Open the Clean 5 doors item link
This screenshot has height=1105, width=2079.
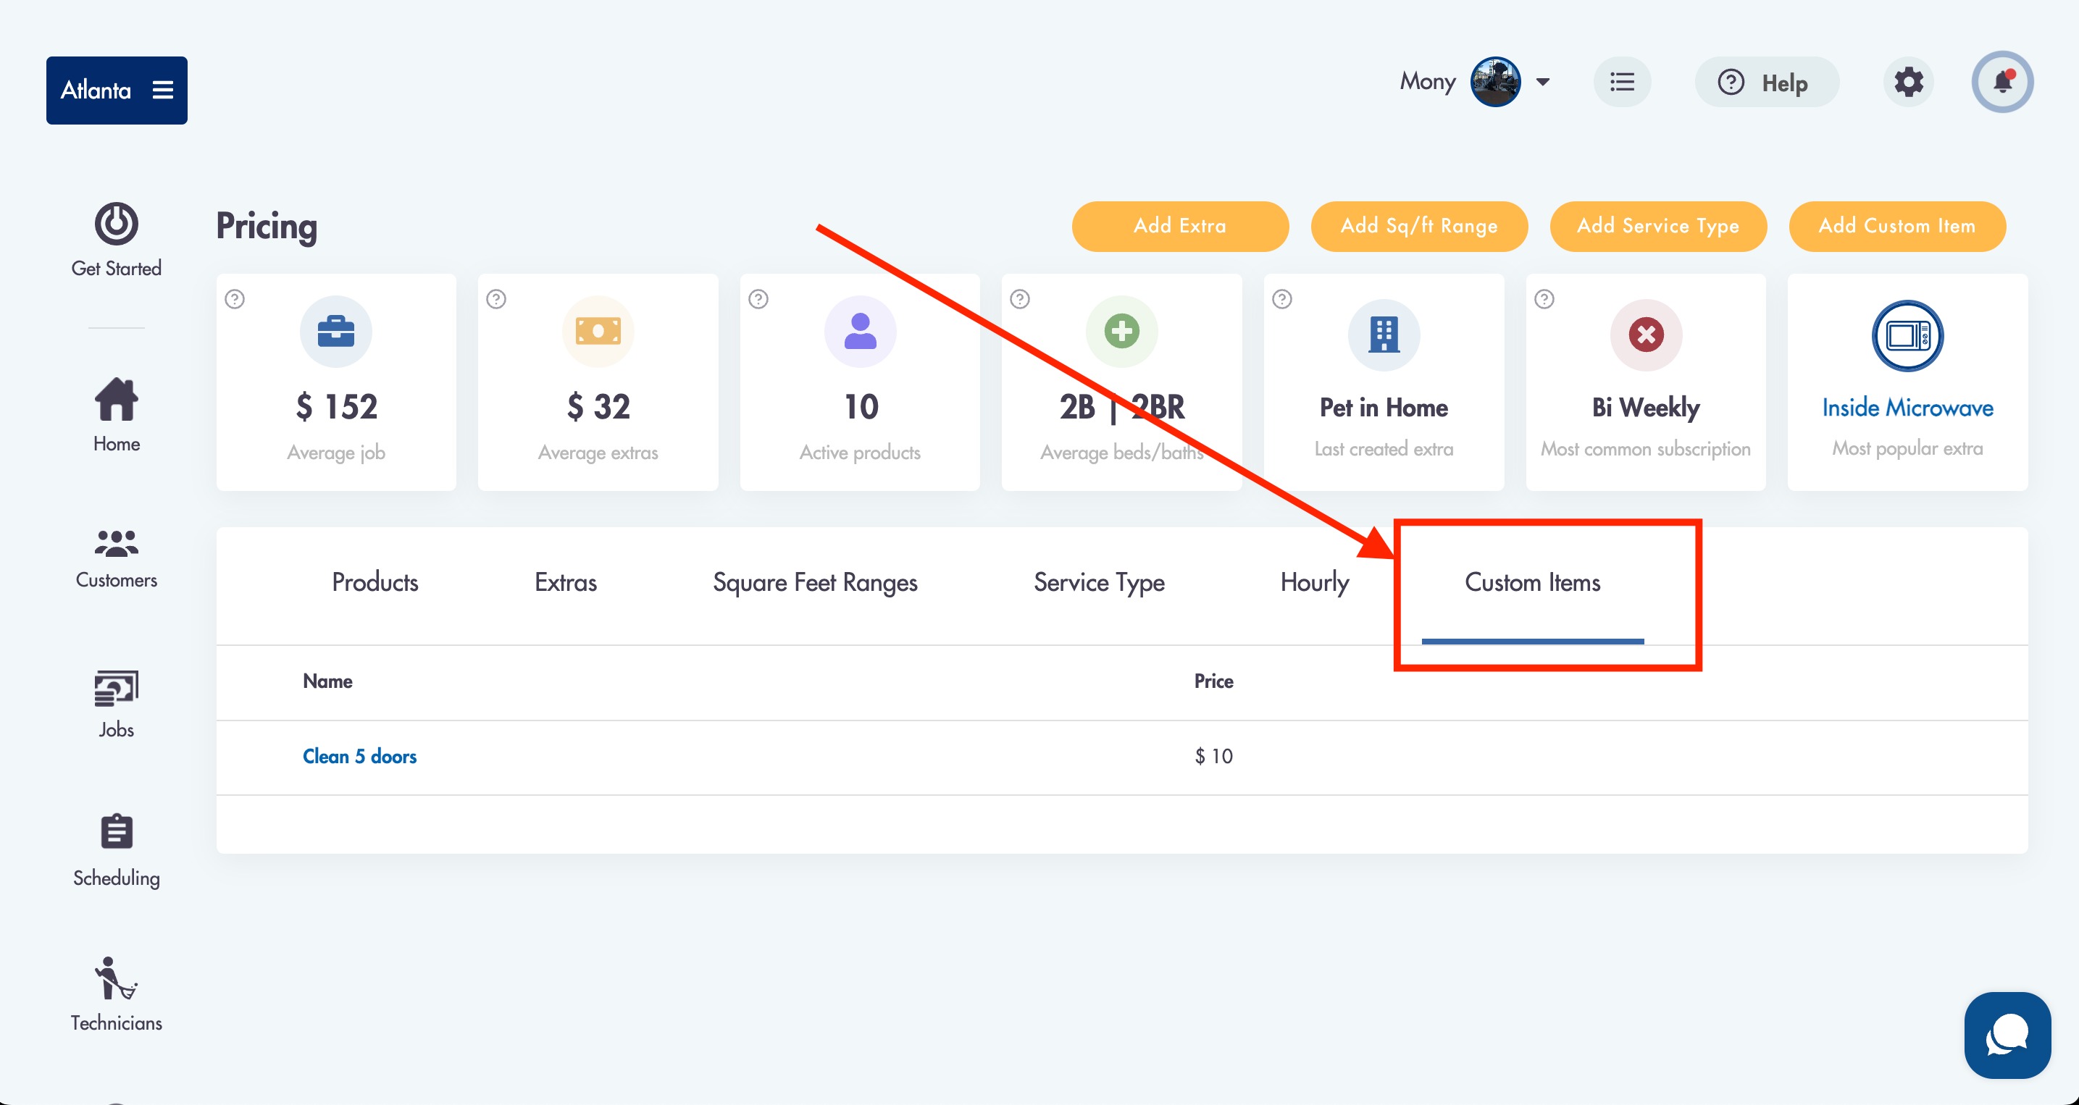[x=359, y=757]
